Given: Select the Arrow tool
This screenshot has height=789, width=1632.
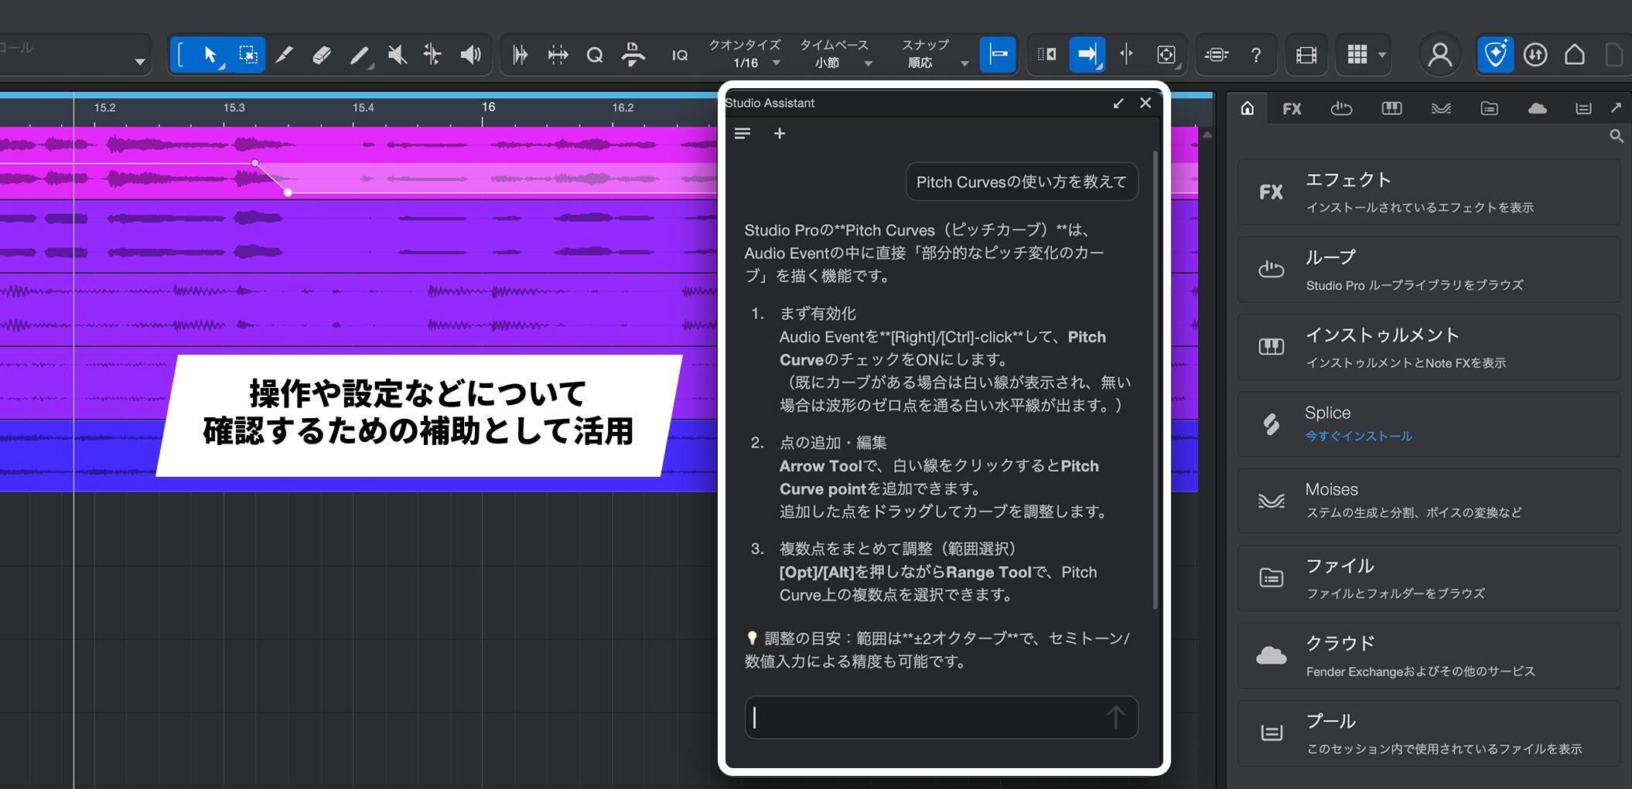Looking at the screenshot, I should pos(210,55).
